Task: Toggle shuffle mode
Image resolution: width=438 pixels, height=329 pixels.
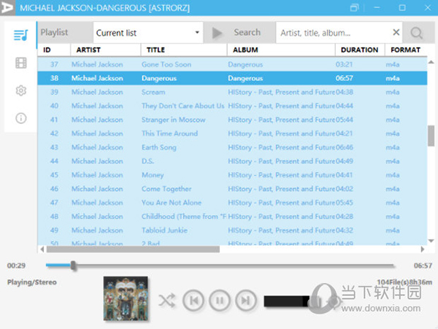Action: point(166,301)
